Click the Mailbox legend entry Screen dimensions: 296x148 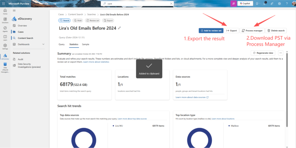[x=233, y=126]
